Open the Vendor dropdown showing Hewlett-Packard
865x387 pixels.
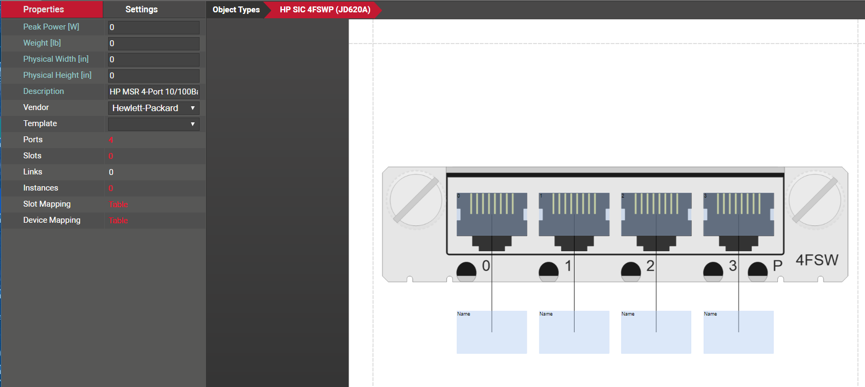pos(154,108)
